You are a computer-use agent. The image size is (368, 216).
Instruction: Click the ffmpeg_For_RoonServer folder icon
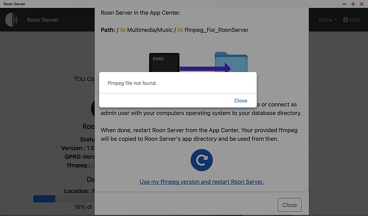click(180, 30)
